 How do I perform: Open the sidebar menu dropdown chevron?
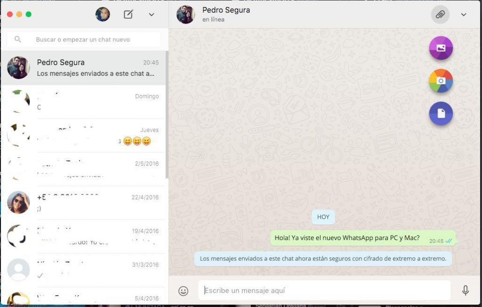[152, 15]
